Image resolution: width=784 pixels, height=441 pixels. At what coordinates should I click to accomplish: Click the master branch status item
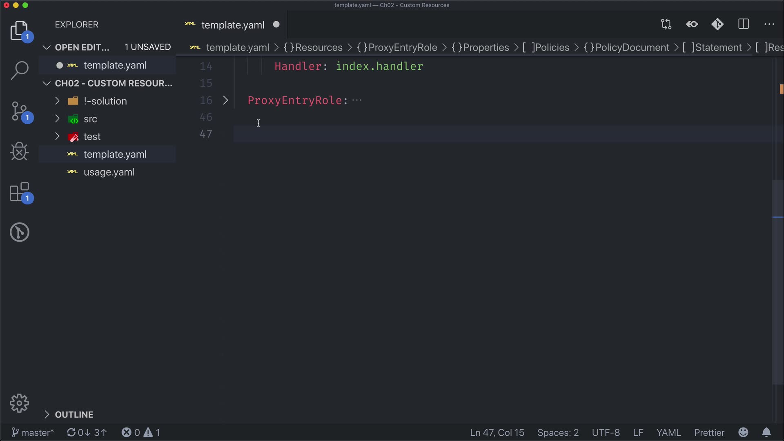(33, 432)
